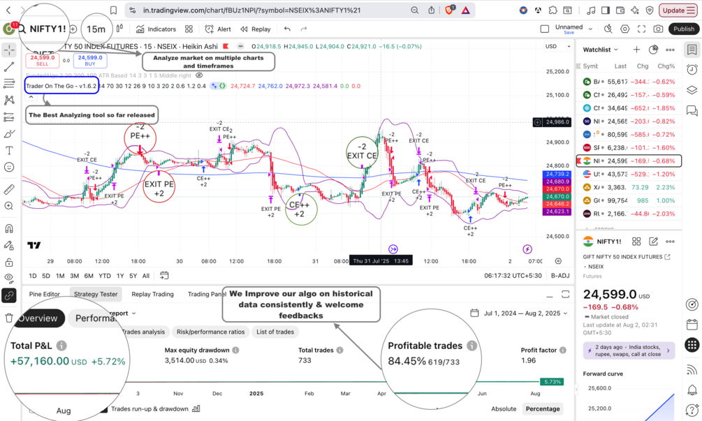The image size is (702, 421).
Task: Open the help center question icon
Action: pyautogui.click(x=692, y=410)
